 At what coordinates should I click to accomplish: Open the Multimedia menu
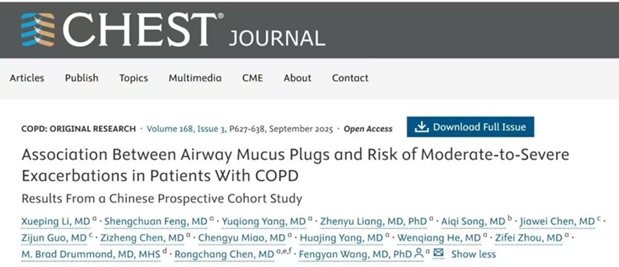click(x=195, y=78)
